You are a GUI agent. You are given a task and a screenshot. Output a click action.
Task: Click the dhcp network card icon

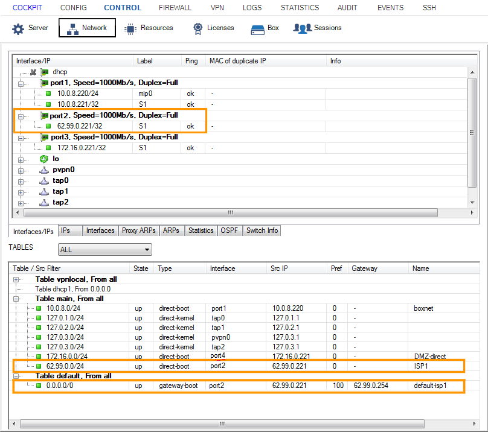tap(45, 72)
